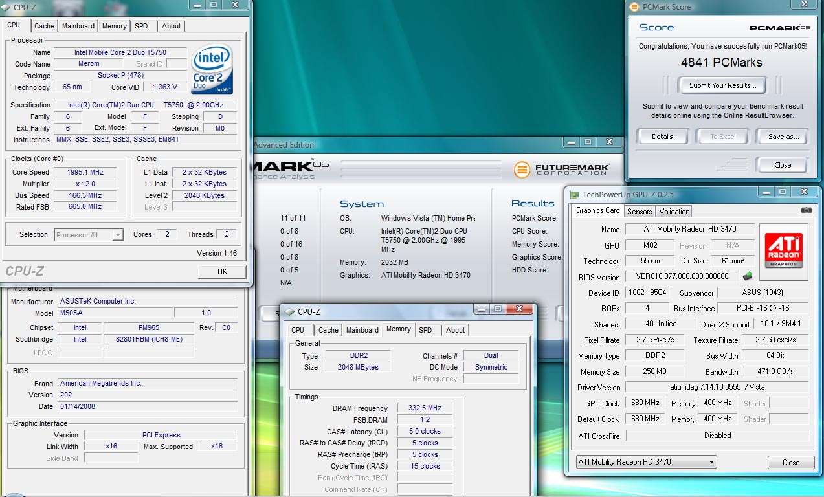Viewport: 824px width, 497px height.
Task: Click the GPU-Z BIOS save chip icon
Action: point(748,276)
